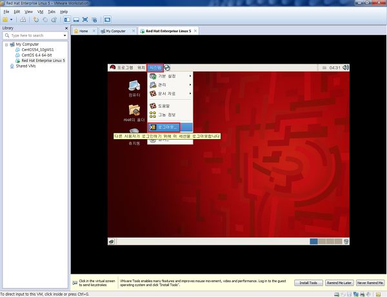
Task: Click the yellow Suspend VM toolbar icon
Action: pos(5,20)
